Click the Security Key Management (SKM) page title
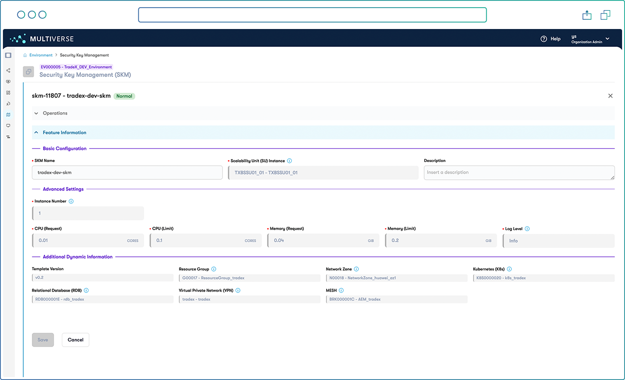Screen dimensions: 625x380 click(x=85, y=75)
